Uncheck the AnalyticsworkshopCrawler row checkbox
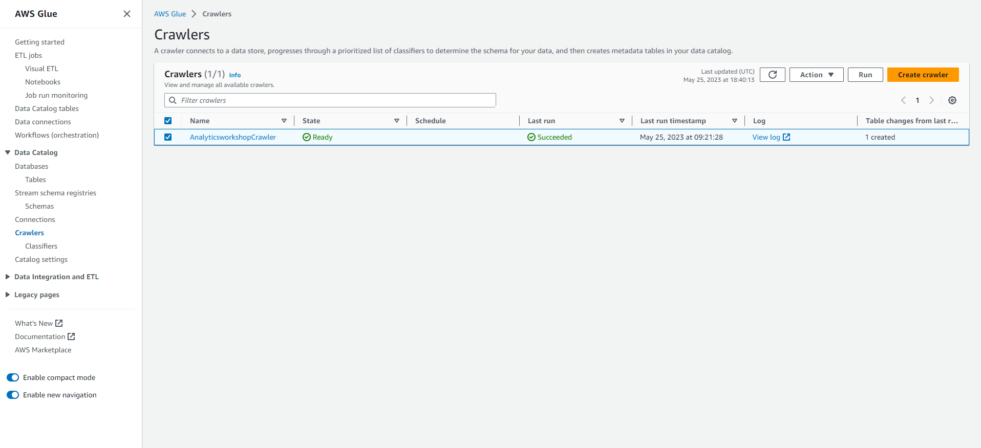The width and height of the screenshot is (981, 448). click(168, 137)
